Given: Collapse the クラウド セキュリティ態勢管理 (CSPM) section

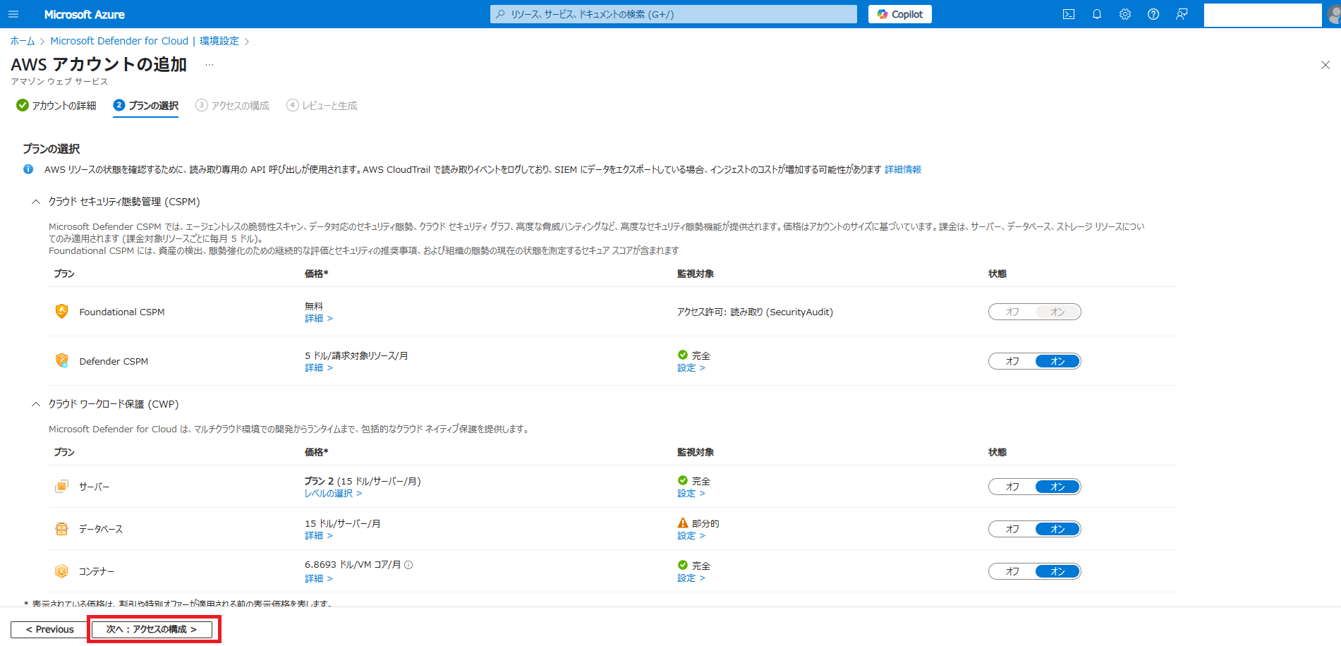Looking at the screenshot, I should [x=36, y=202].
